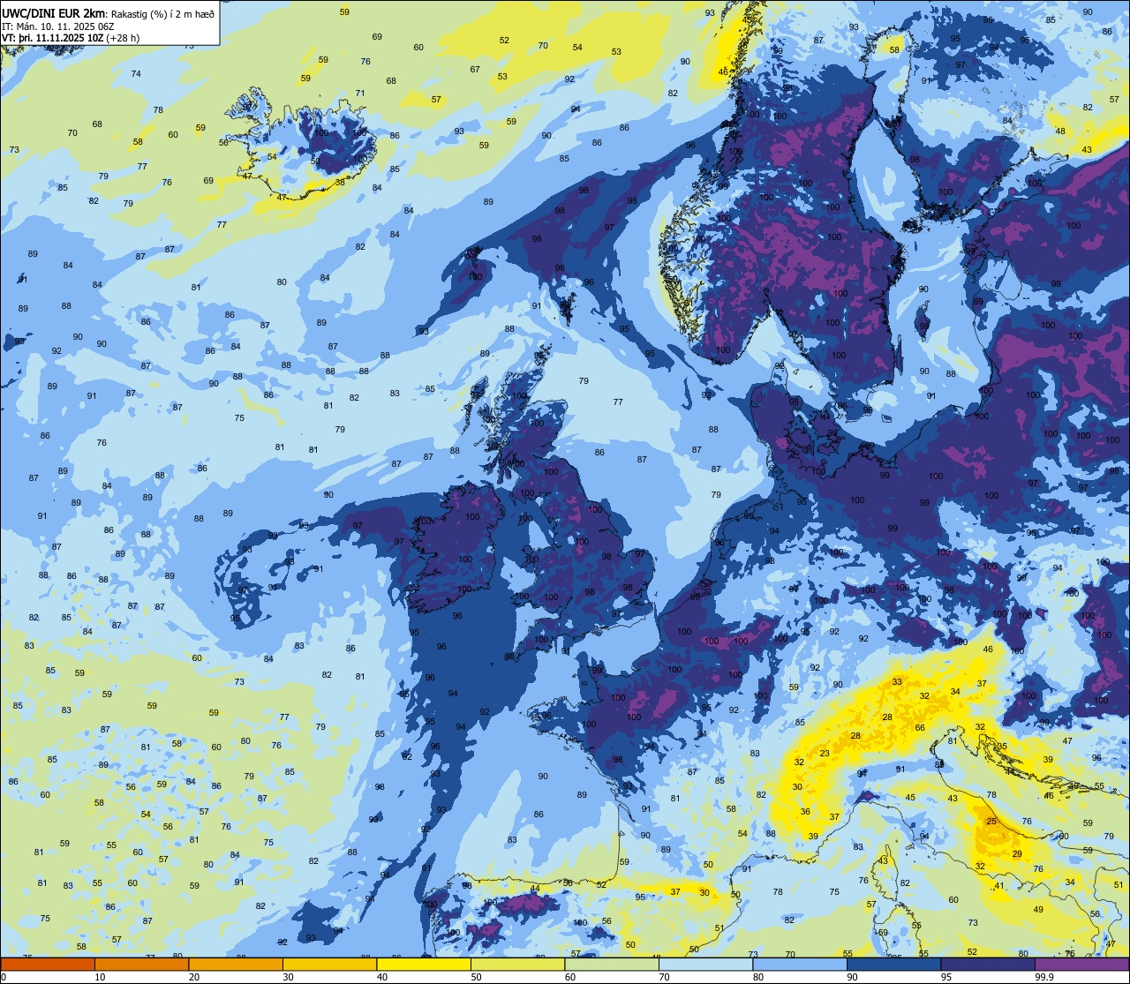Select the medium blue legend swatch for 80–90
1130x984 pixels.
click(x=800, y=965)
